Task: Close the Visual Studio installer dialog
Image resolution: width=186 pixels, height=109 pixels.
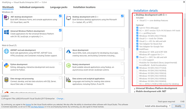Action: coord(184,2)
